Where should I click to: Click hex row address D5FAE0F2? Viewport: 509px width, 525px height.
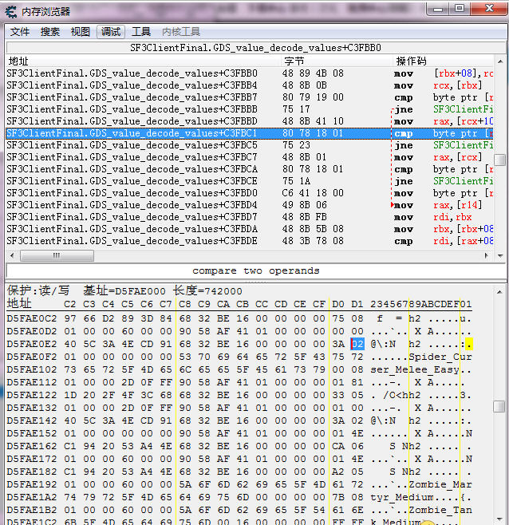click(32, 357)
